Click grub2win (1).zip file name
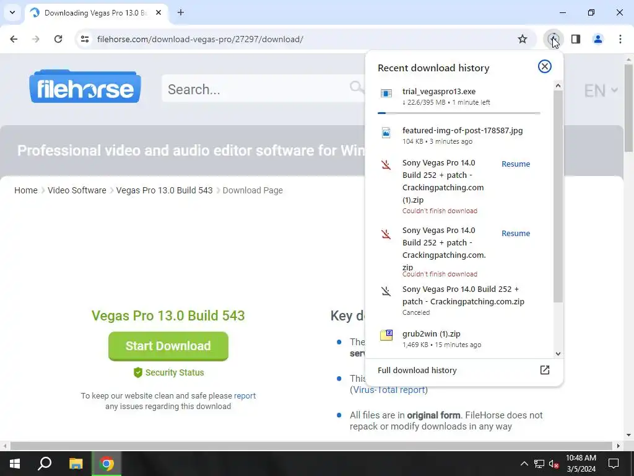634x476 pixels. [432, 334]
